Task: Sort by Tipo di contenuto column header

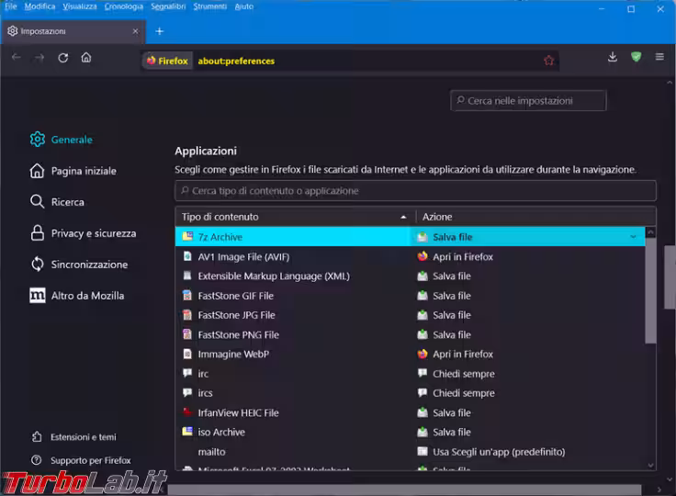Action: tap(295, 217)
